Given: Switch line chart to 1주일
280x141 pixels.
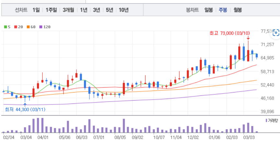Looking at the screenshot, I should point(51,10).
